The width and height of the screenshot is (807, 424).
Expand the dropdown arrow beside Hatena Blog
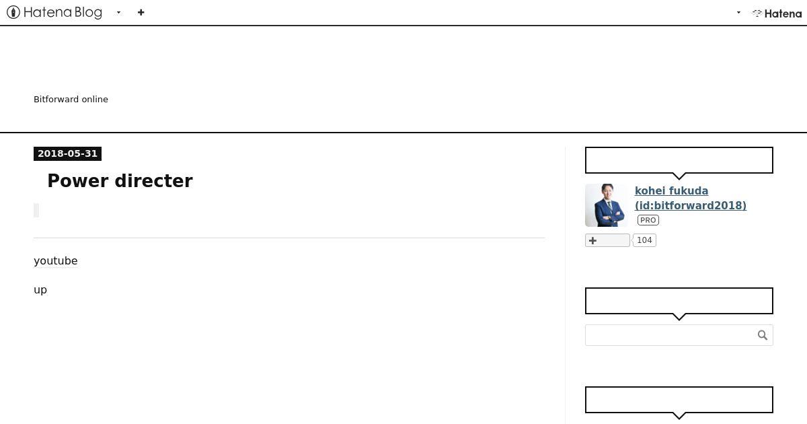click(x=118, y=12)
